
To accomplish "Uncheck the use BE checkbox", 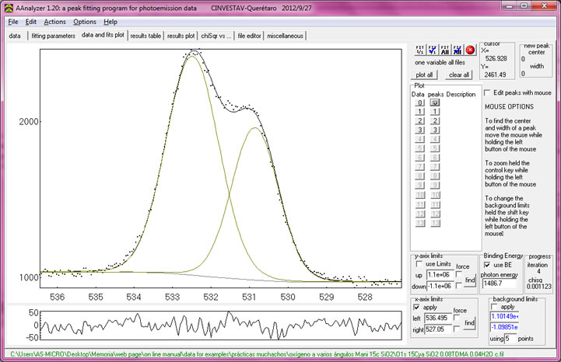I will click(489, 266).
